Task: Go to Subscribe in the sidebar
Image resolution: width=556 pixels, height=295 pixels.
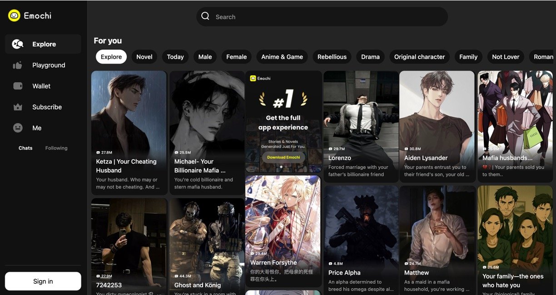Action: (43, 107)
